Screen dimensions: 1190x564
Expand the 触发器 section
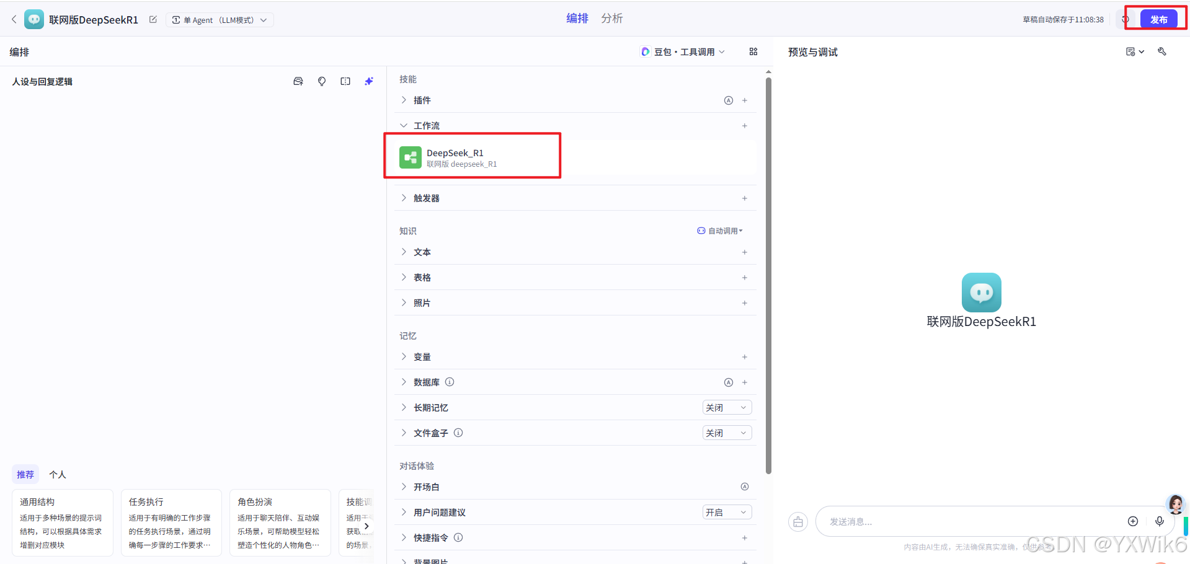click(404, 198)
